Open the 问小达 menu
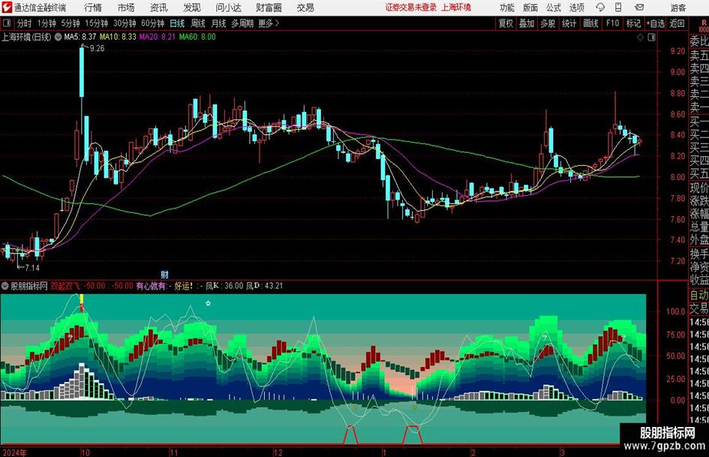The image size is (709, 457). (228, 8)
